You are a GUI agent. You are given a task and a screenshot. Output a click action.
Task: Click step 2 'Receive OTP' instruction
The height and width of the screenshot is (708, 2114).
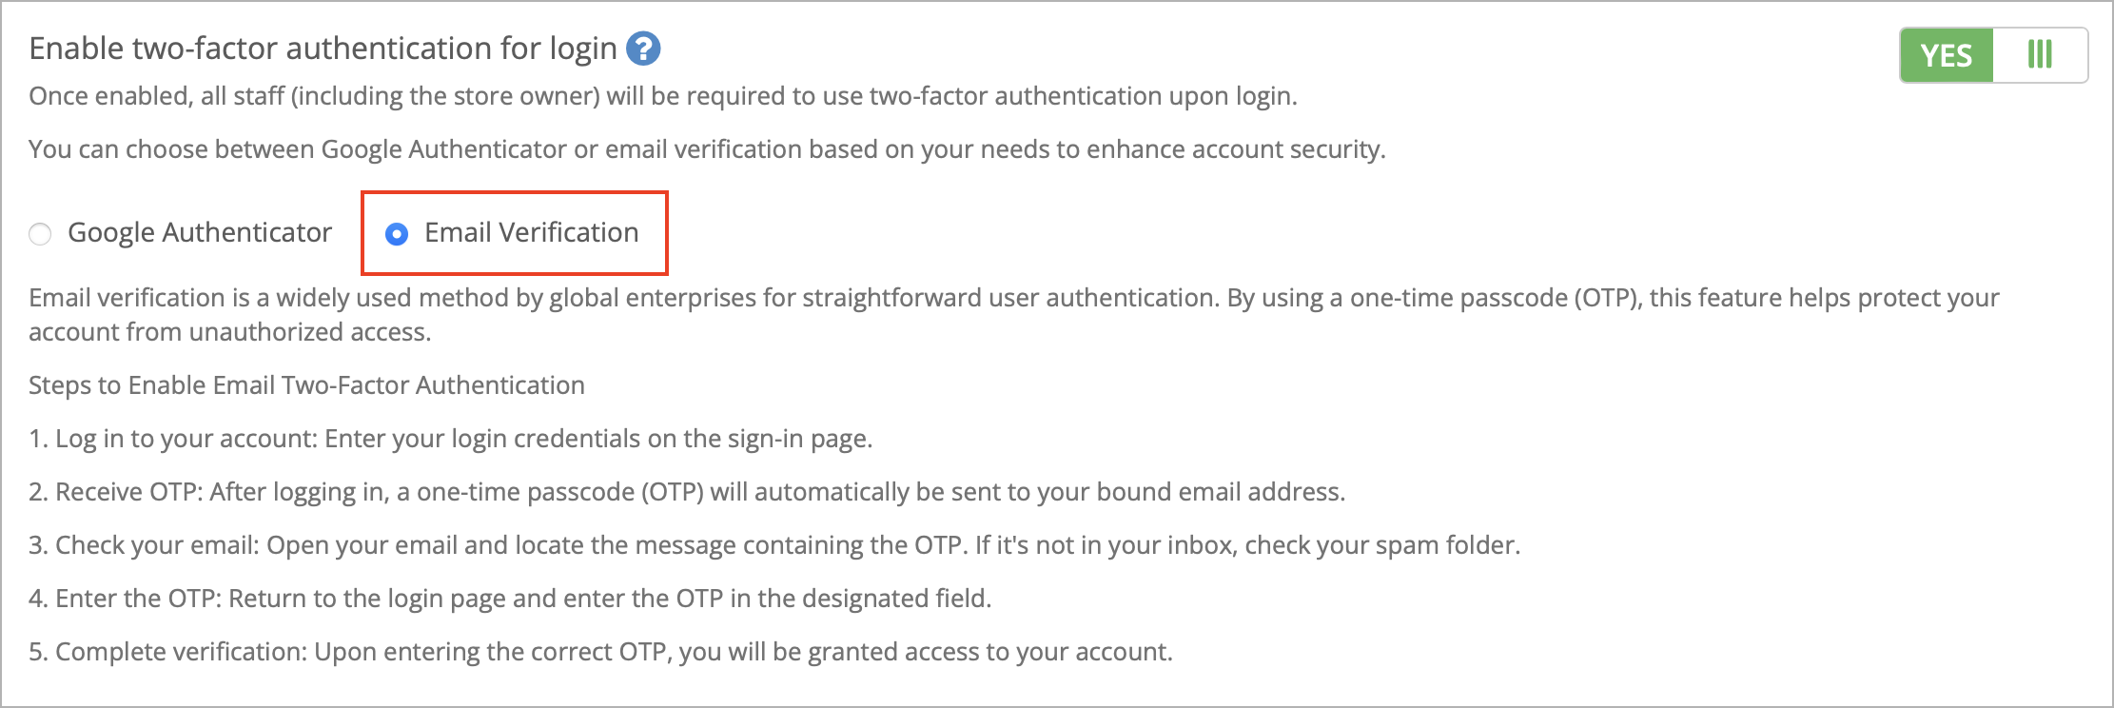(x=686, y=492)
